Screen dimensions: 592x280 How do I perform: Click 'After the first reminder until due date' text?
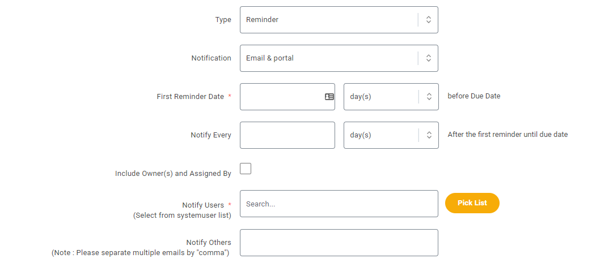point(508,135)
